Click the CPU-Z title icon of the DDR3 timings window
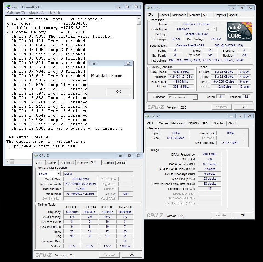The height and width of the screenshot is (262, 263). coord(147,116)
